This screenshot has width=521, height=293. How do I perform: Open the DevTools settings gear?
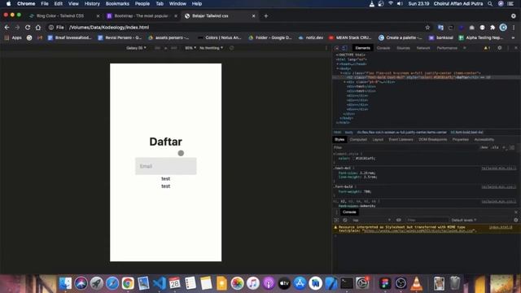500,48
